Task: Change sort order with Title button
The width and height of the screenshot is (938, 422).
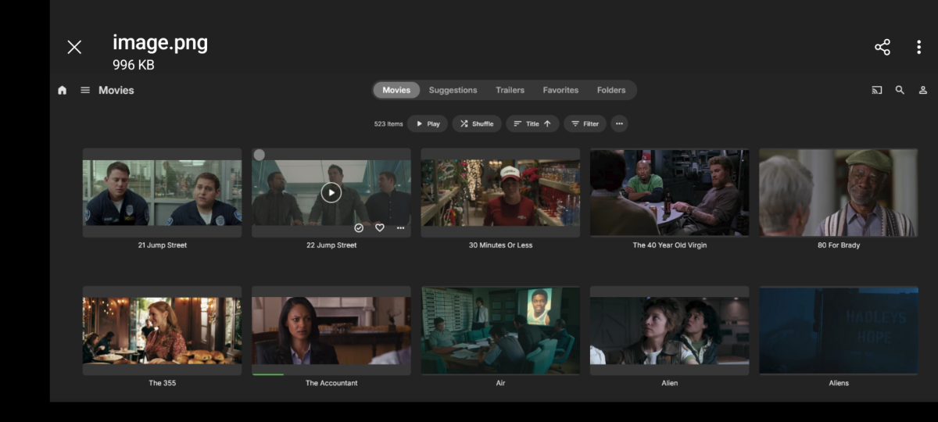Action: pos(532,123)
